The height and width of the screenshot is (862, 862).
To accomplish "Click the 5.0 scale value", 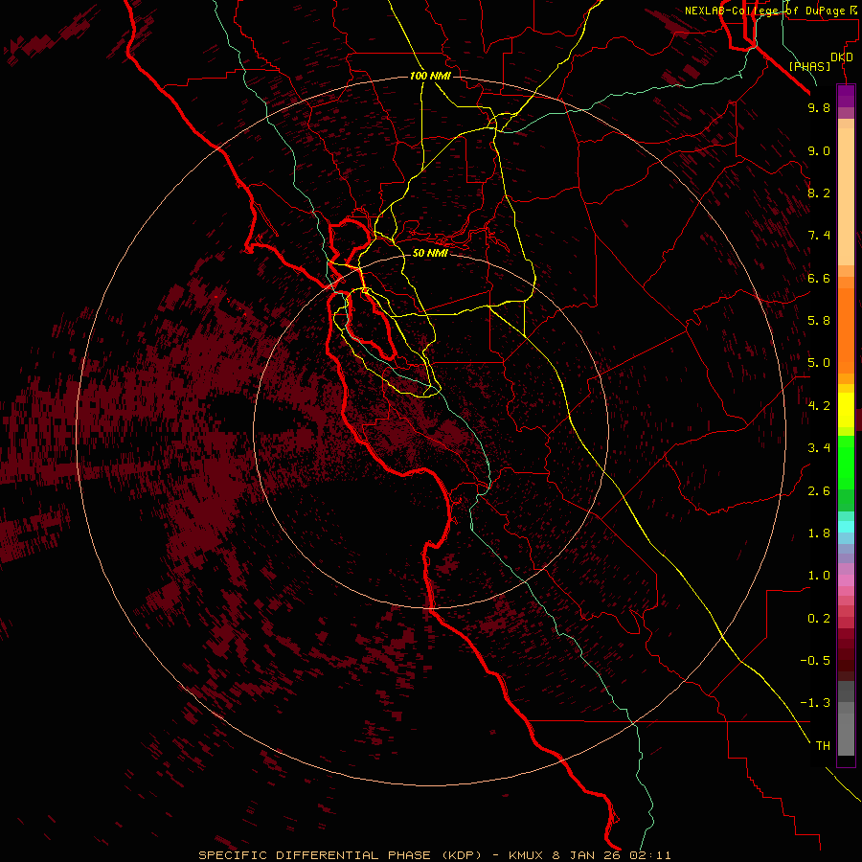I will click(819, 363).
